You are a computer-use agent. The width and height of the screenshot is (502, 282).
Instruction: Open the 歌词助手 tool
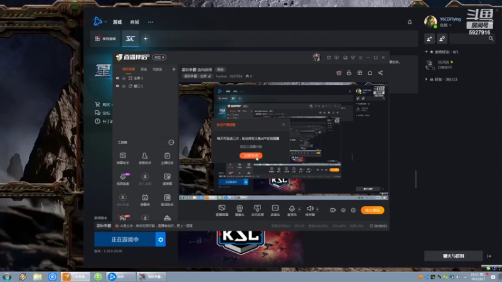(x=167, y=200)
